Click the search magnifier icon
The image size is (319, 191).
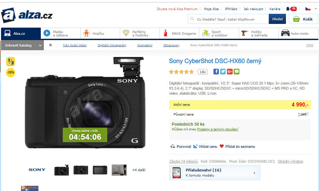pos(192,19)
